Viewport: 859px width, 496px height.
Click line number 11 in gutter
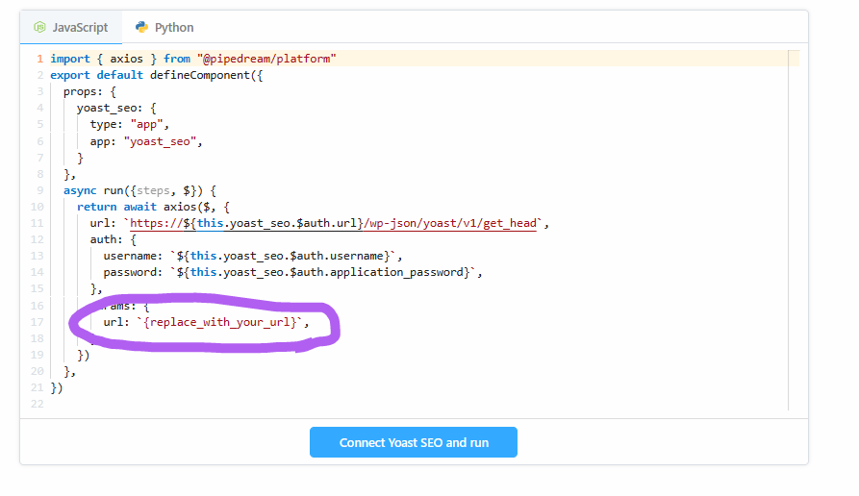pos(37,223)
